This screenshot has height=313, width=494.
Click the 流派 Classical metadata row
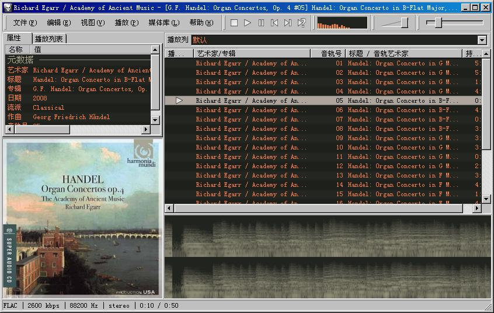(78, 107)
